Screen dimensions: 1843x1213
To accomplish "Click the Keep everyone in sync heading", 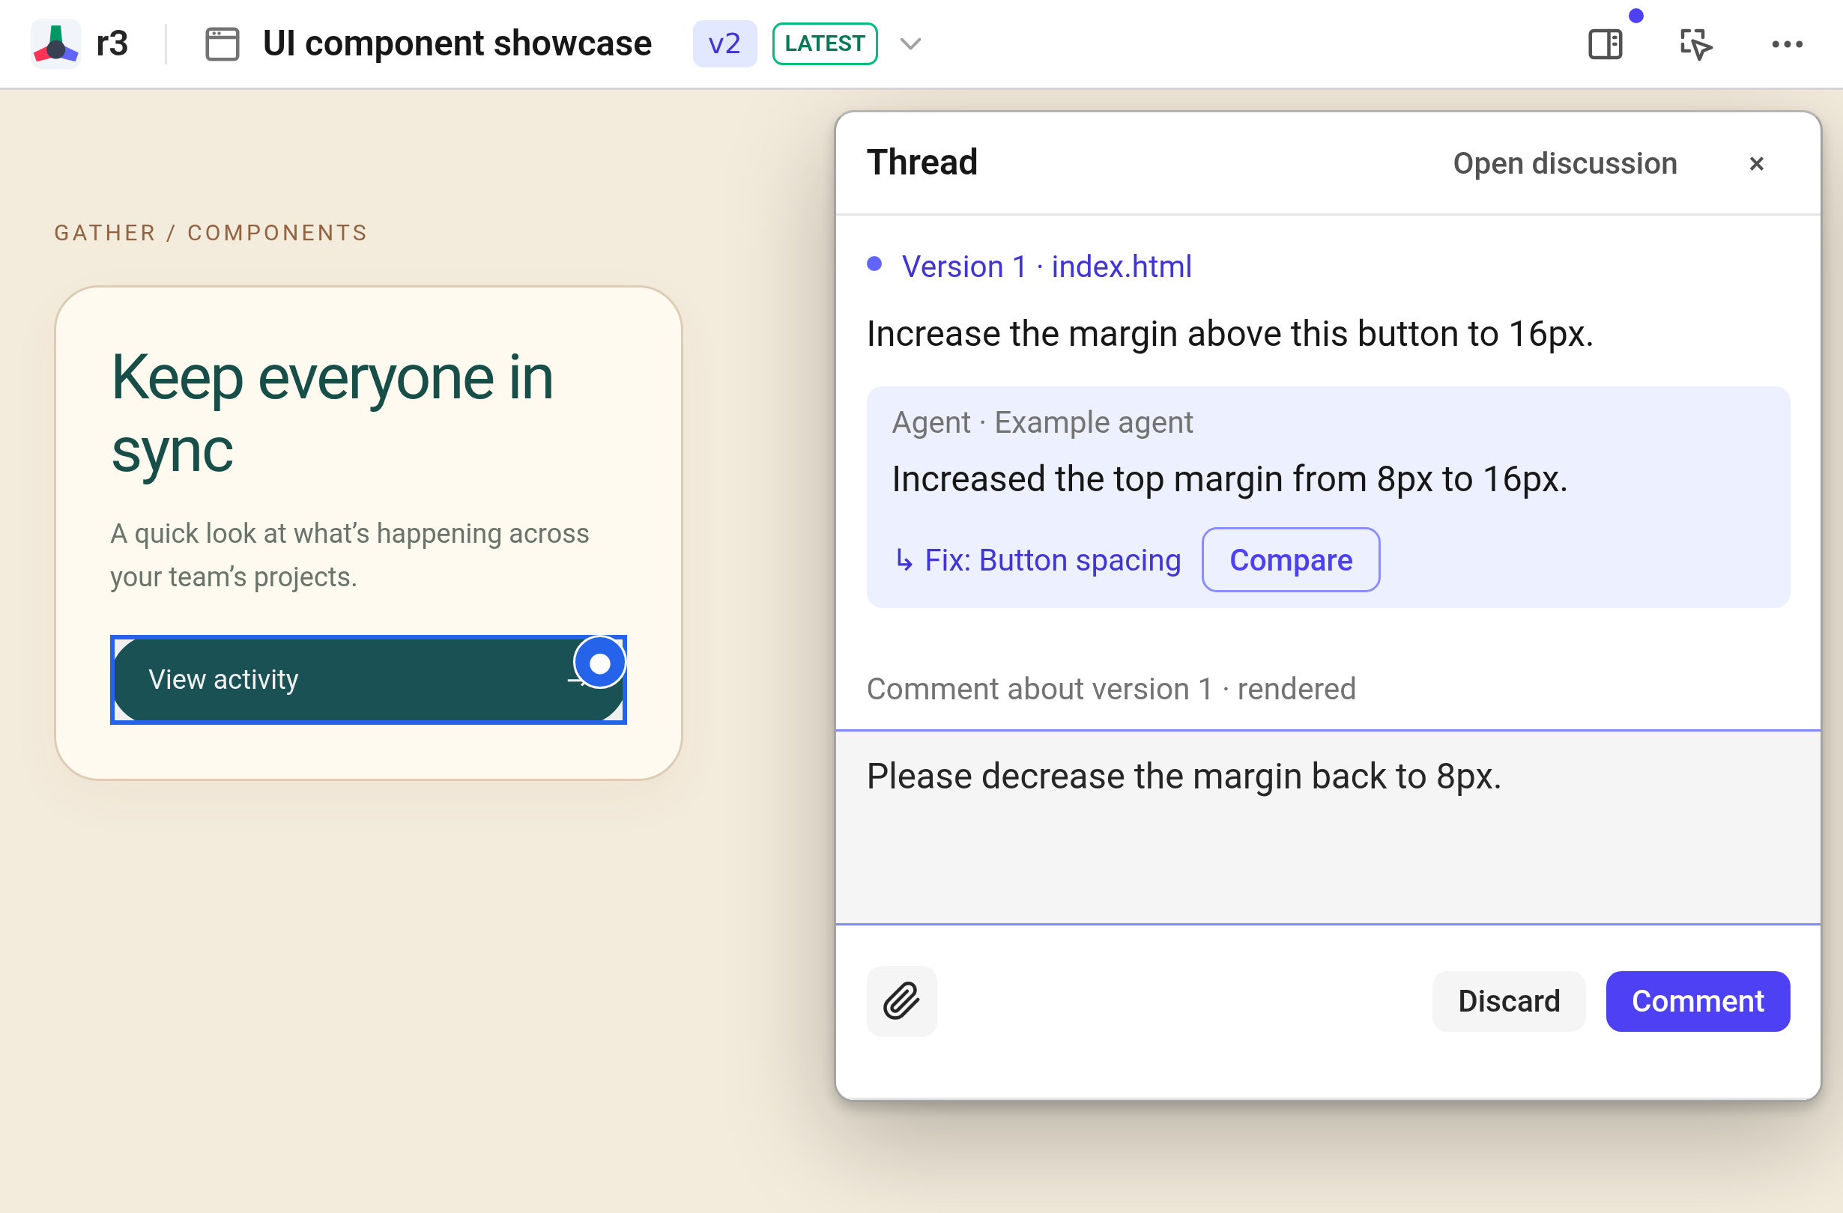I will [x=332, y=413].
